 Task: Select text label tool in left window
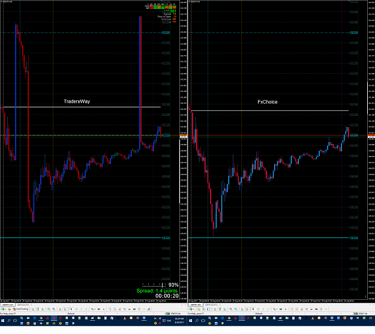104,309
